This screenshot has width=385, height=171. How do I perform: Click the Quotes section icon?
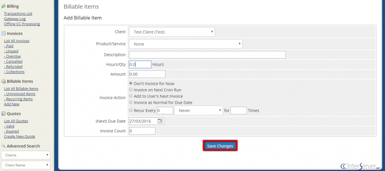(3, 113)
